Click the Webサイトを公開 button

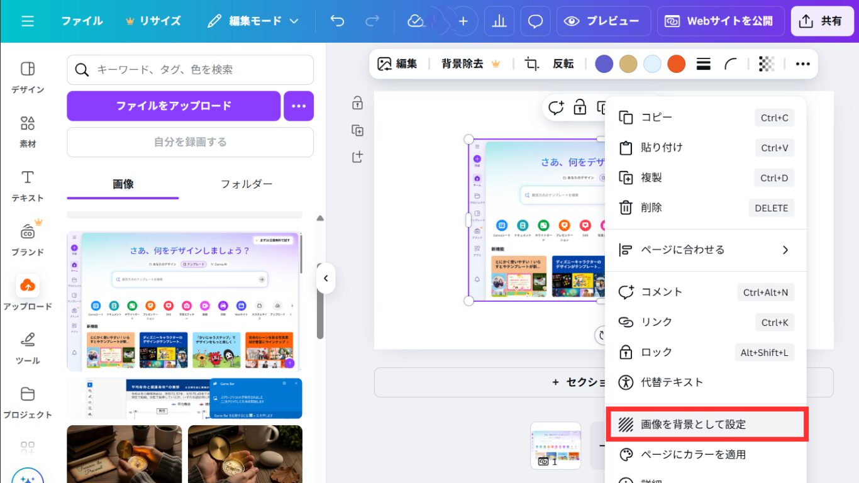click(721, 21)
